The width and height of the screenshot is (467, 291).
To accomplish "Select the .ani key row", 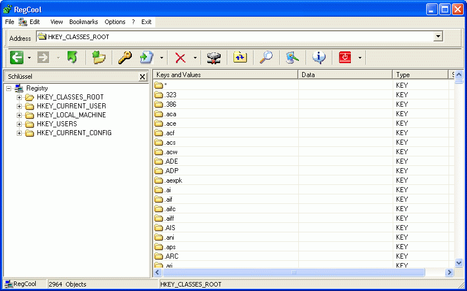I will coord(304,237).
